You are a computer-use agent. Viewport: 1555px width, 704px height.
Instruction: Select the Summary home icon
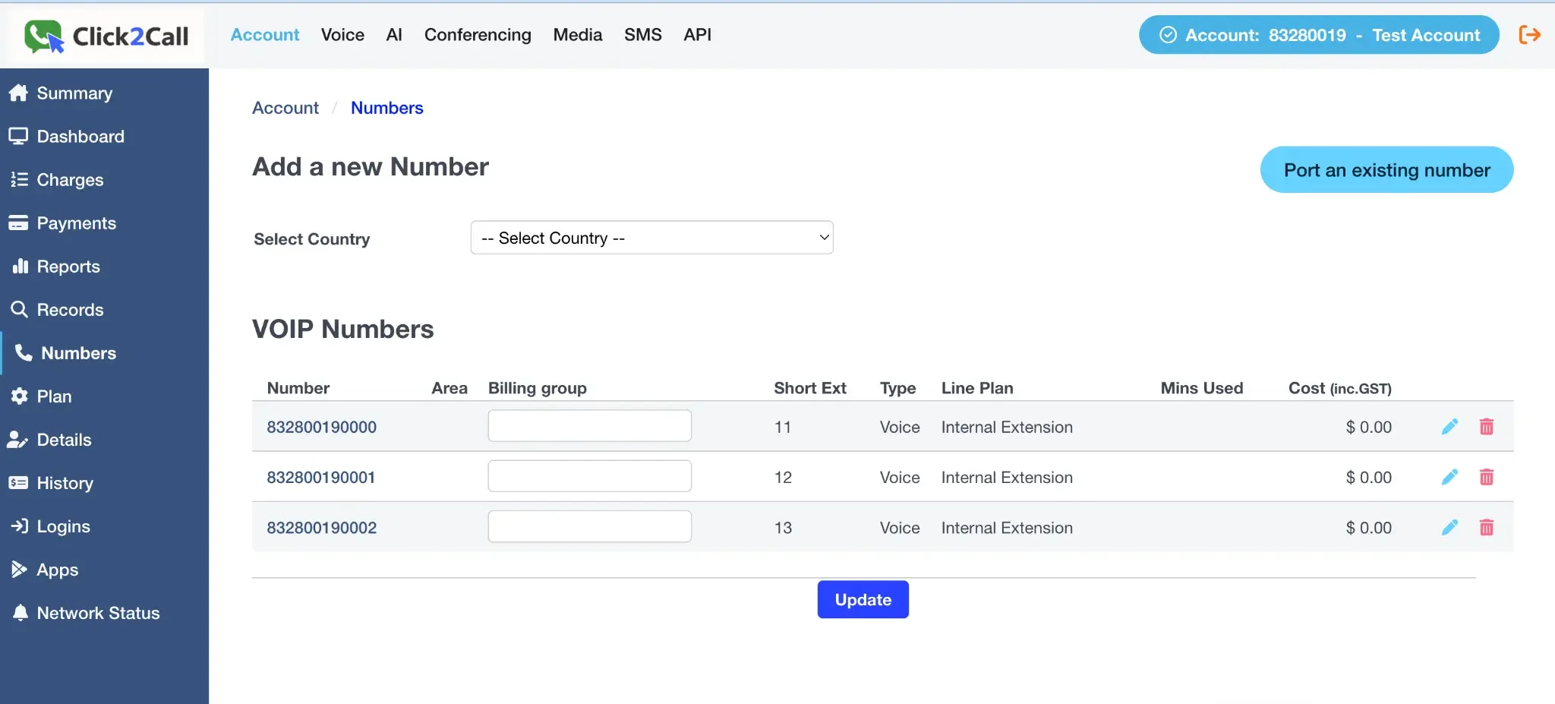coord(21,93)
